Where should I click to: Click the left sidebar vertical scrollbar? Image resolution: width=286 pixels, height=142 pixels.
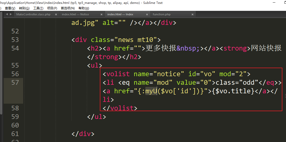(x=1, y=65)
